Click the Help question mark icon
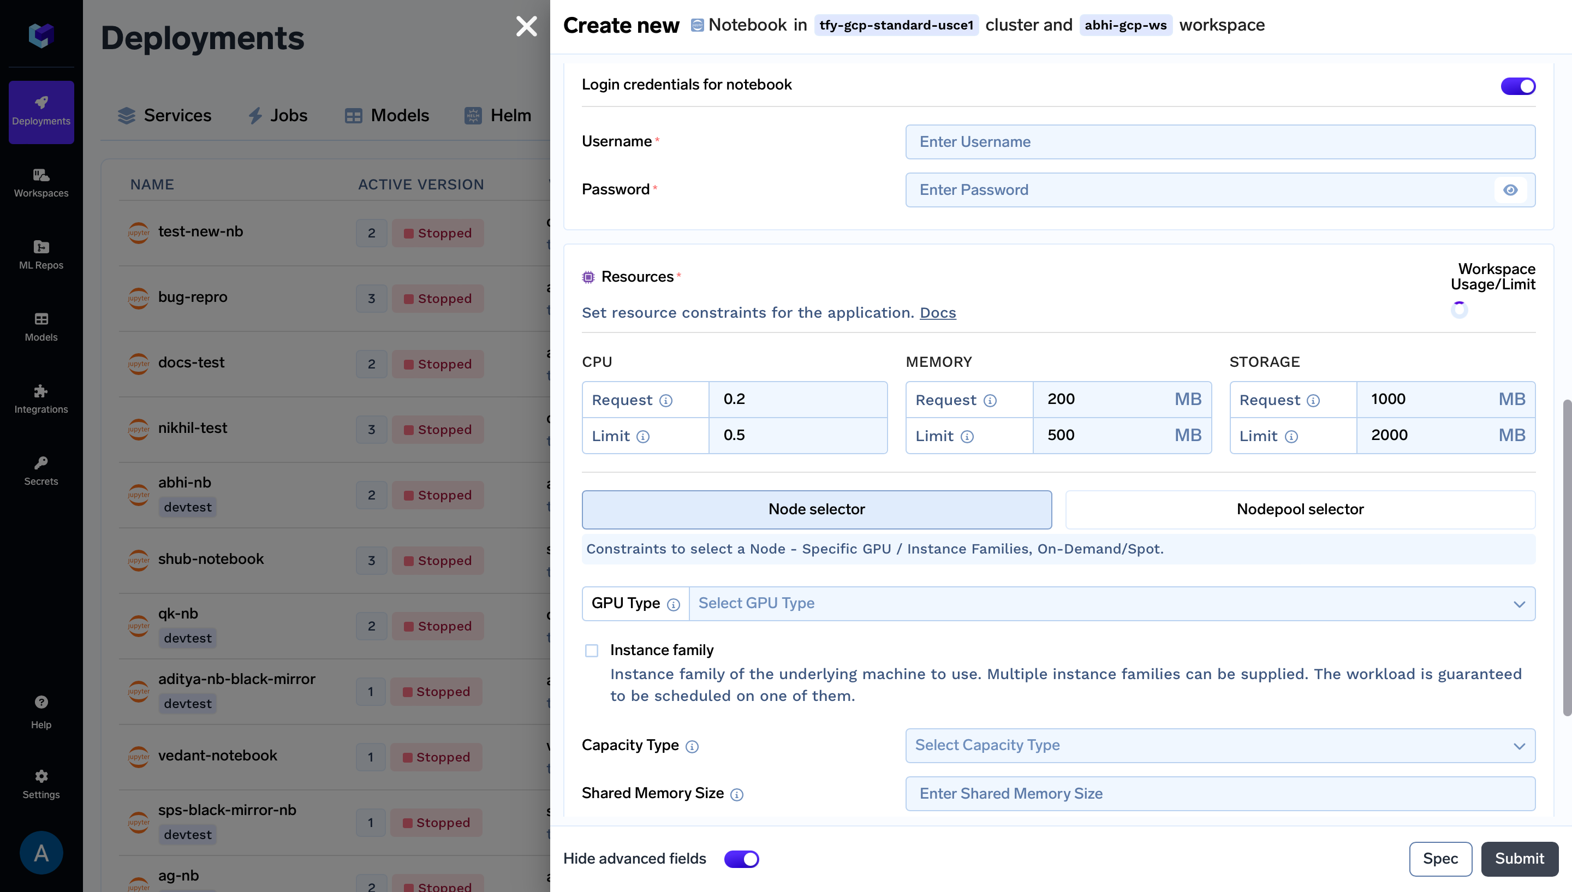 [41, 702]
